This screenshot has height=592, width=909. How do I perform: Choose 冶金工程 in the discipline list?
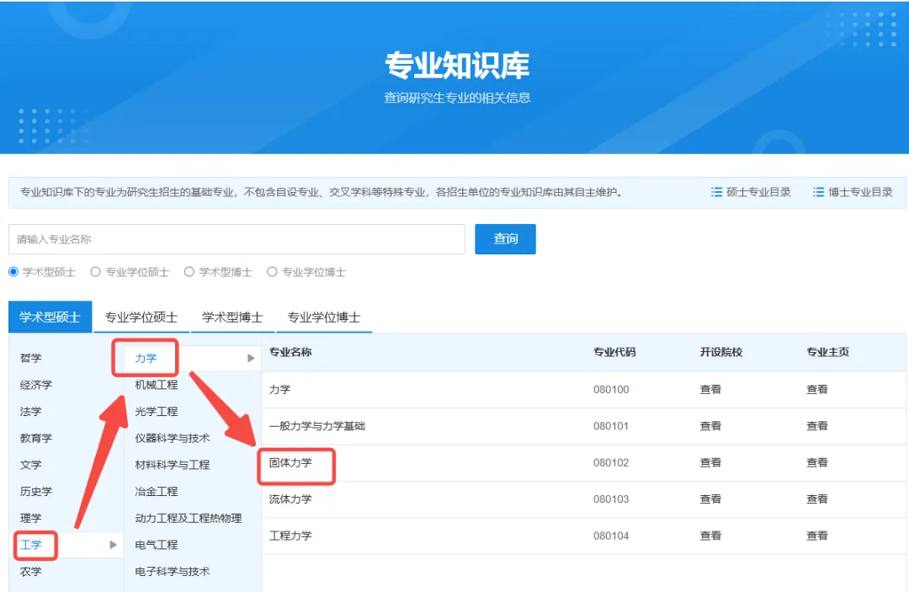tap(156, 492)
